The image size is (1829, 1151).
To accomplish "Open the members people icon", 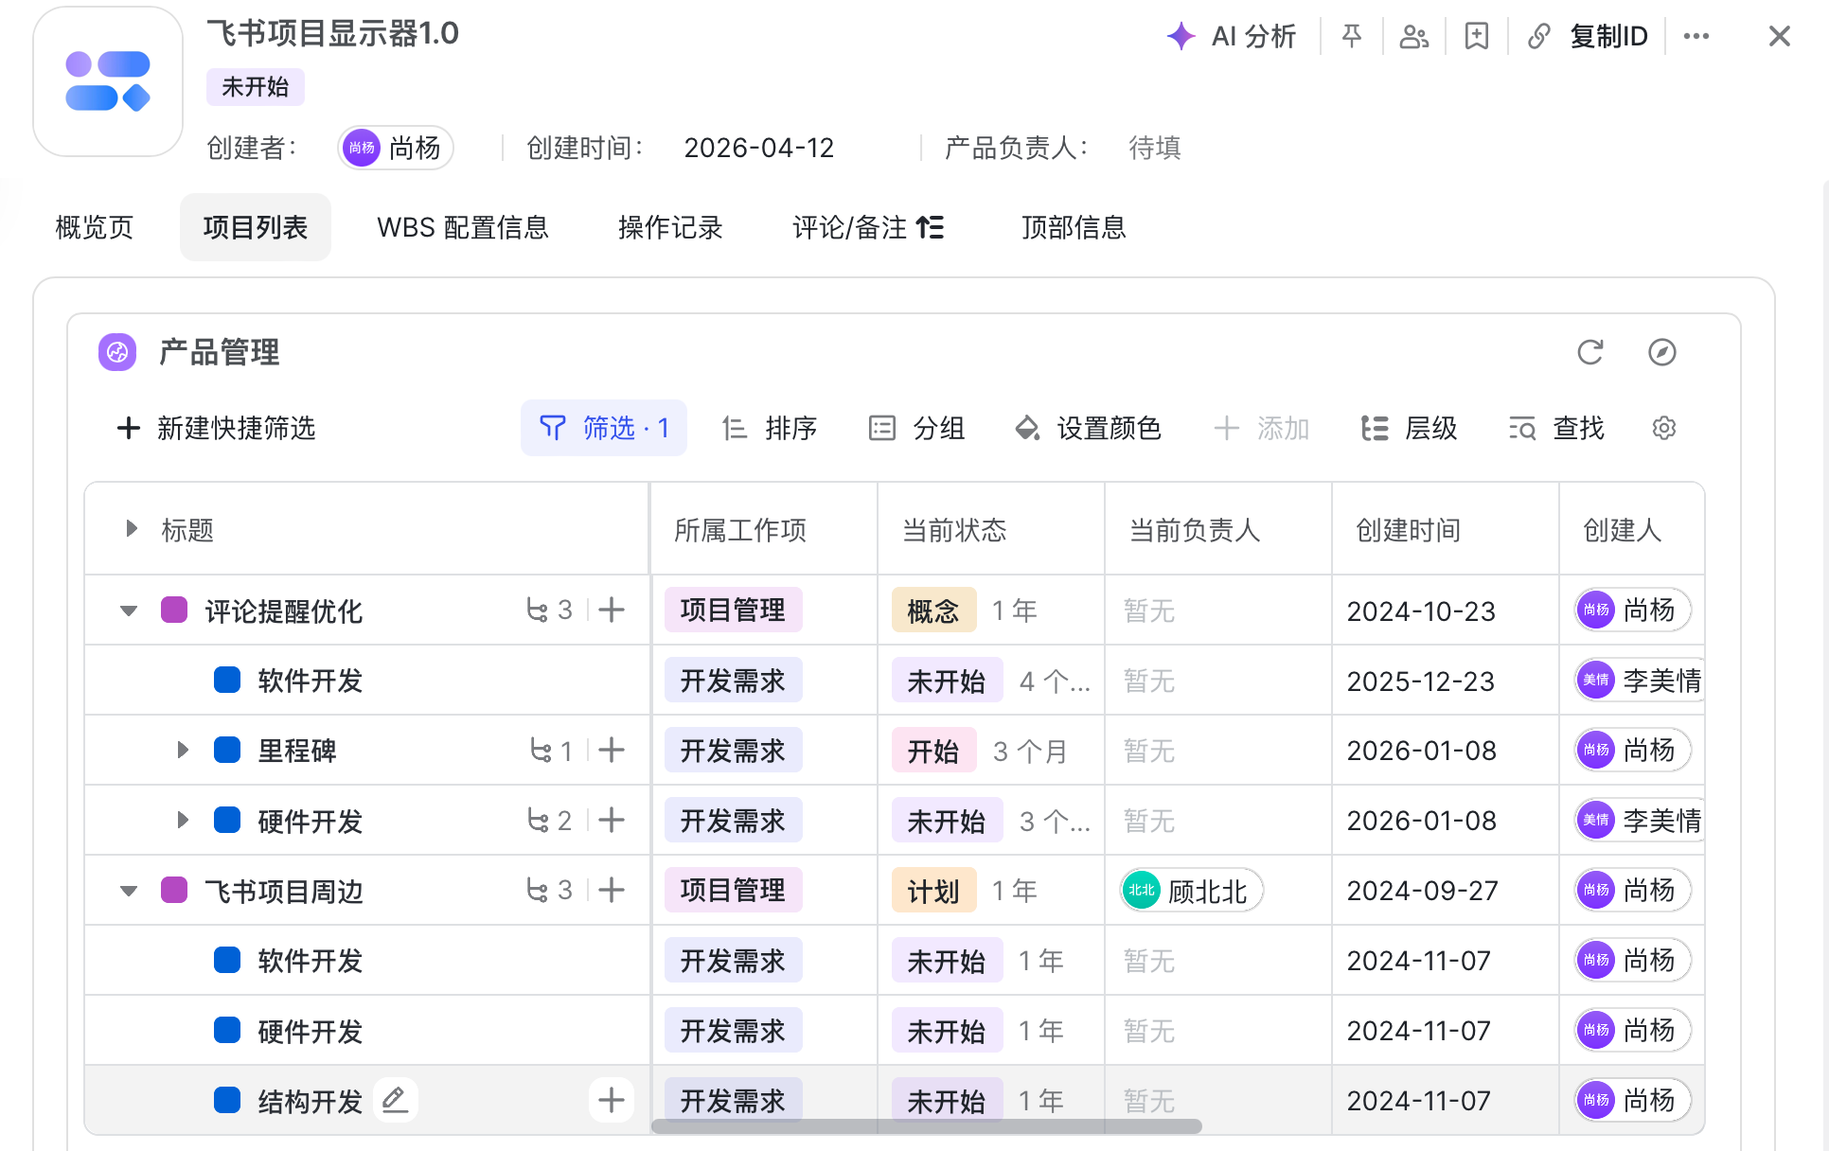I will pyautogui.click(x=1414, y=36).
